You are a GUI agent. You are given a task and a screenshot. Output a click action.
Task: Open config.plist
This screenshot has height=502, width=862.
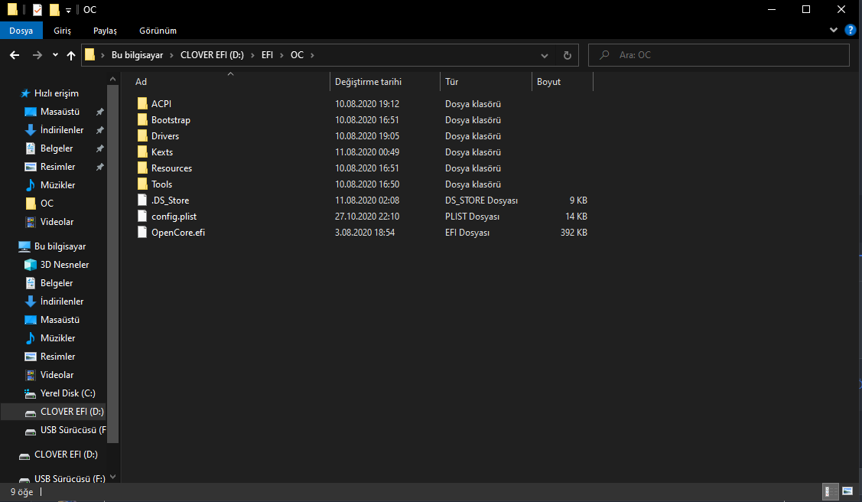point(175,216)
